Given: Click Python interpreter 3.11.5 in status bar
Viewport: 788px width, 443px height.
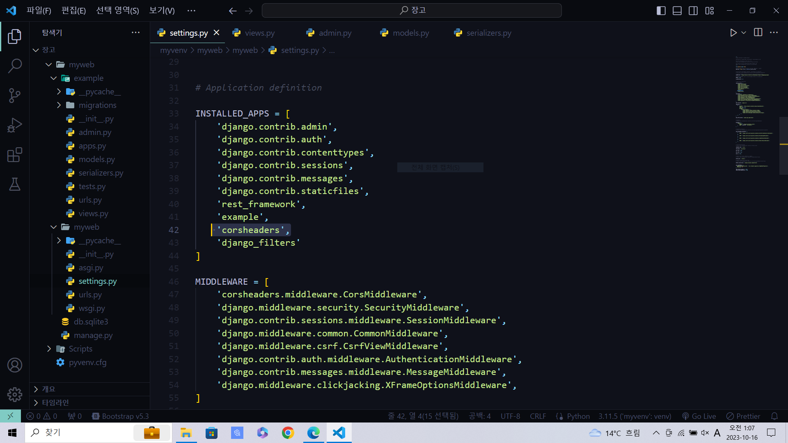Looking at the screenshot, I should (635, 416).
